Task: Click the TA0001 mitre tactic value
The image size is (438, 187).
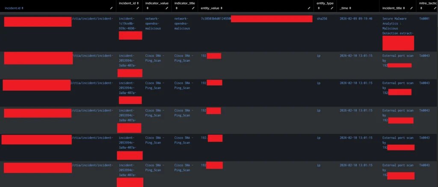Action: point(424,19)
